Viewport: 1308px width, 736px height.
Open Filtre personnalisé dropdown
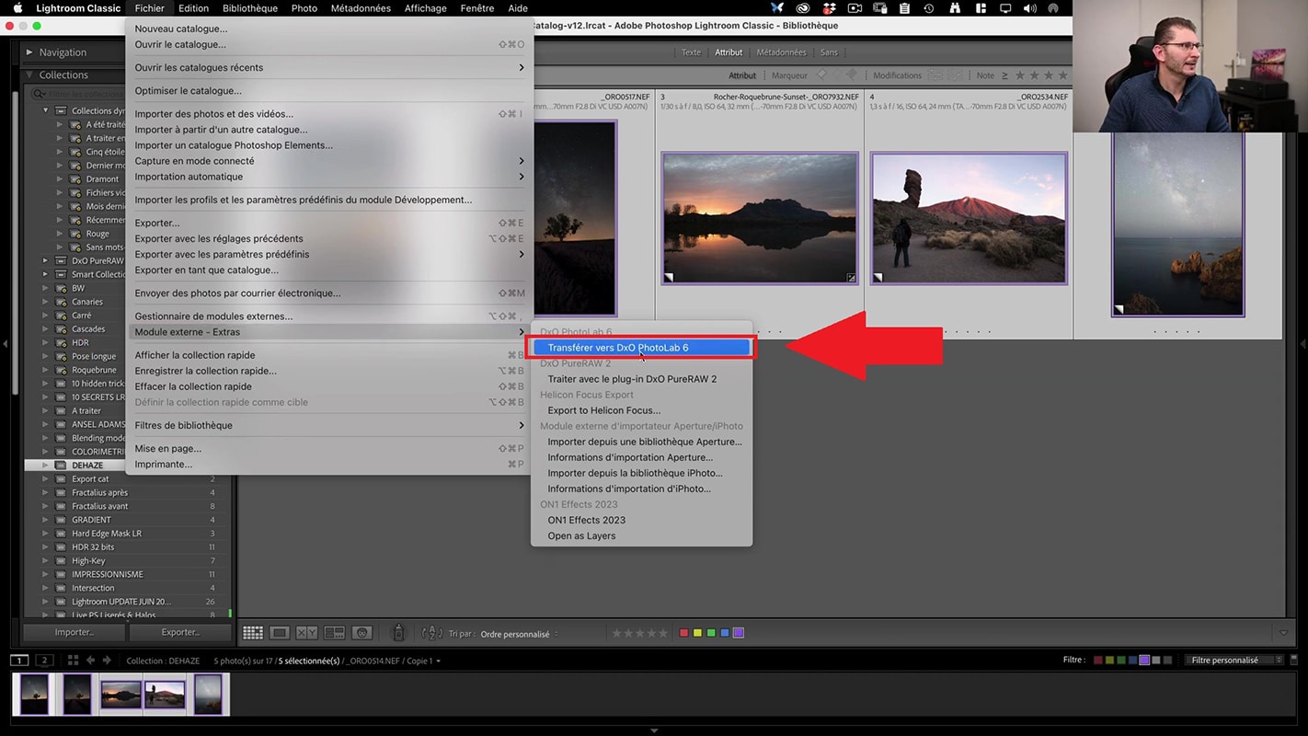[1233, 660]
